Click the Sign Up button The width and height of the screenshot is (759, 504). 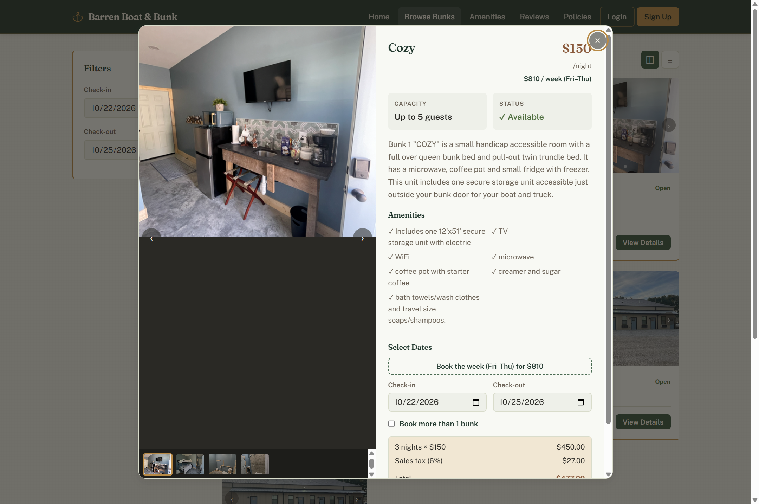tap(658, 17)
